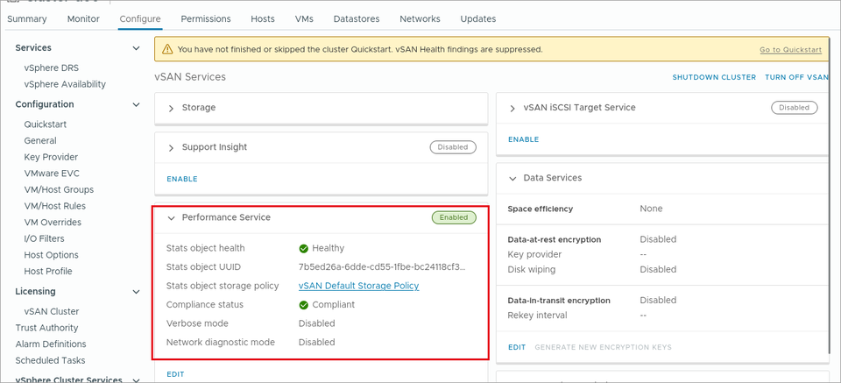Click the green Compliant checkmark icon

coord(304,305)
